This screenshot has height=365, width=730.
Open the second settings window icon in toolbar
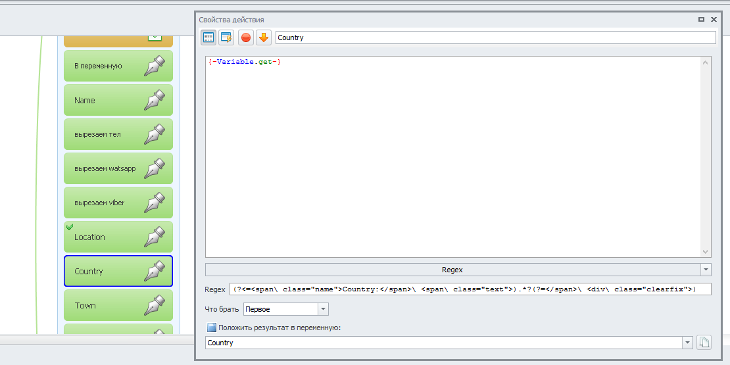pyautogui.click(x=226, y=37)
